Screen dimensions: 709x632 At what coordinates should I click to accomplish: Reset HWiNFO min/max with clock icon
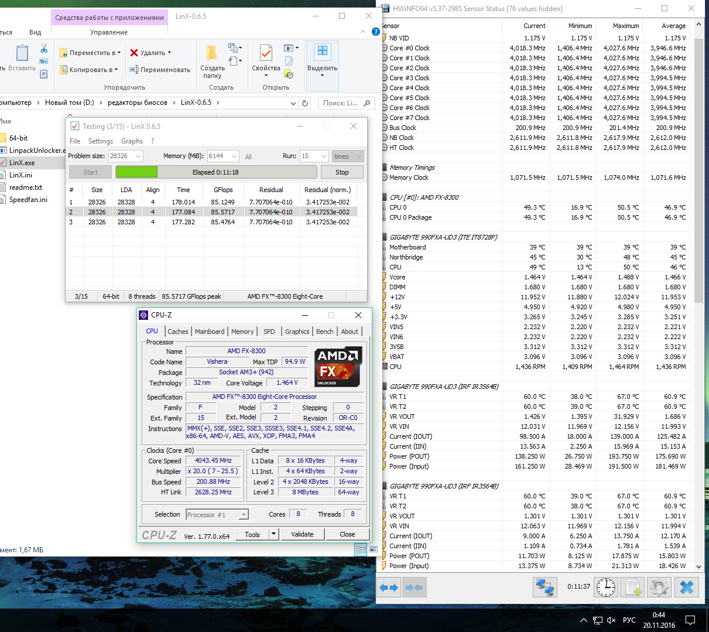[x=606, y=587]
